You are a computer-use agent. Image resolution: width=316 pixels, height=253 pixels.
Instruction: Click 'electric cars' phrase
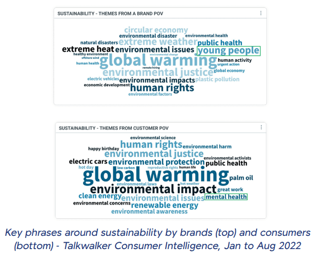[88, 161]
